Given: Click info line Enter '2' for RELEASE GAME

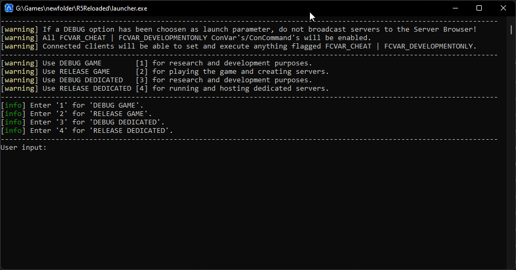Looking at the screenshot, I should point(76,113).
